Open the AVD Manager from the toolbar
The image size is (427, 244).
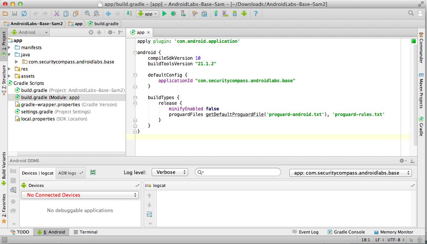pos(225,14)
